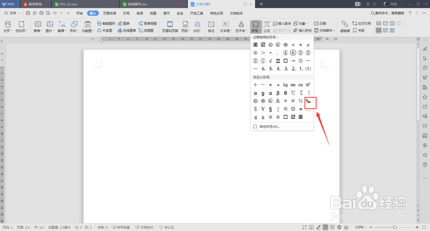This screenshot has height=231, width=430.
Task: Switch to the 审阅 review tab
Action: coord(140,13)
